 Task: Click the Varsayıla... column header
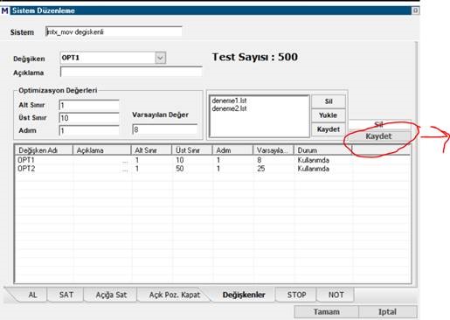click(273, 150)
